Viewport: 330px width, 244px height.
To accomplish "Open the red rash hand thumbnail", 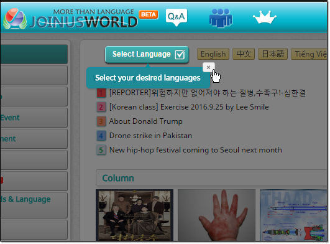I will (x=216, y=215).
